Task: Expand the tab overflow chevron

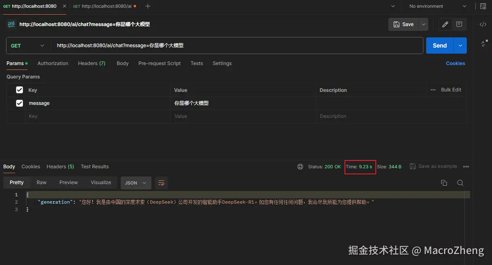Action: (392, 6)
